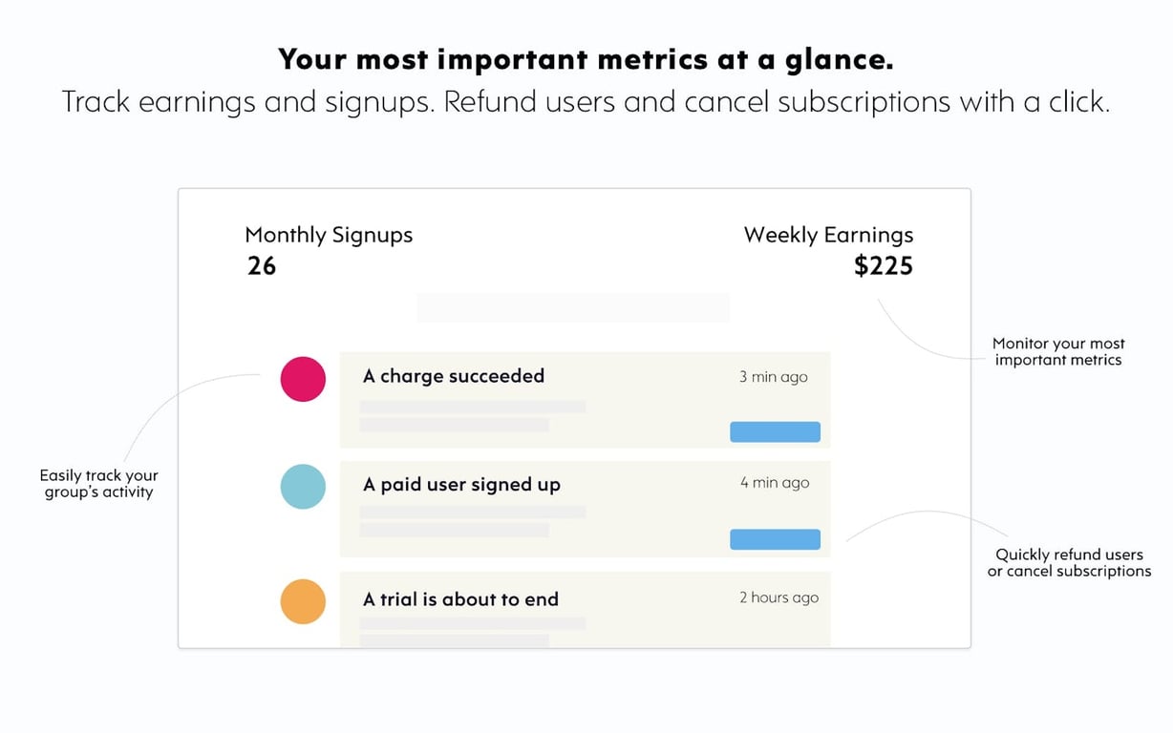Click the light blue circle beside "A paid user signed up"

coord(303,487)
